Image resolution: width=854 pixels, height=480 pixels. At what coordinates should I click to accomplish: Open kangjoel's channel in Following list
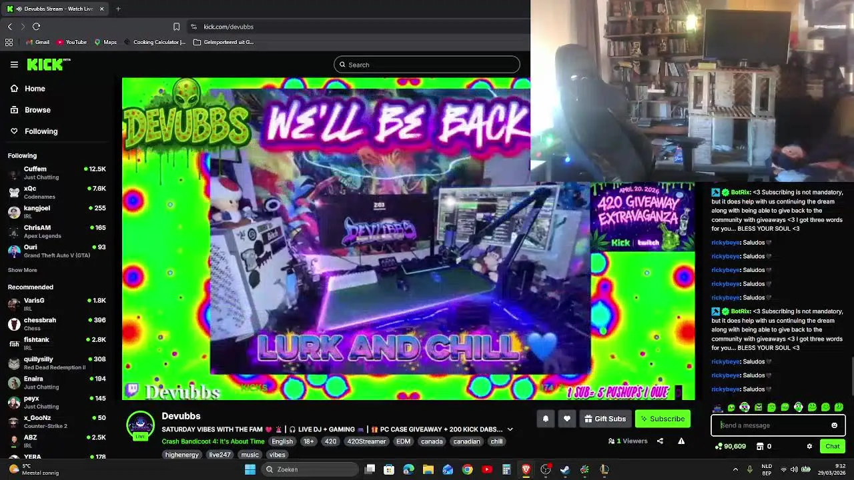point(57,211)
